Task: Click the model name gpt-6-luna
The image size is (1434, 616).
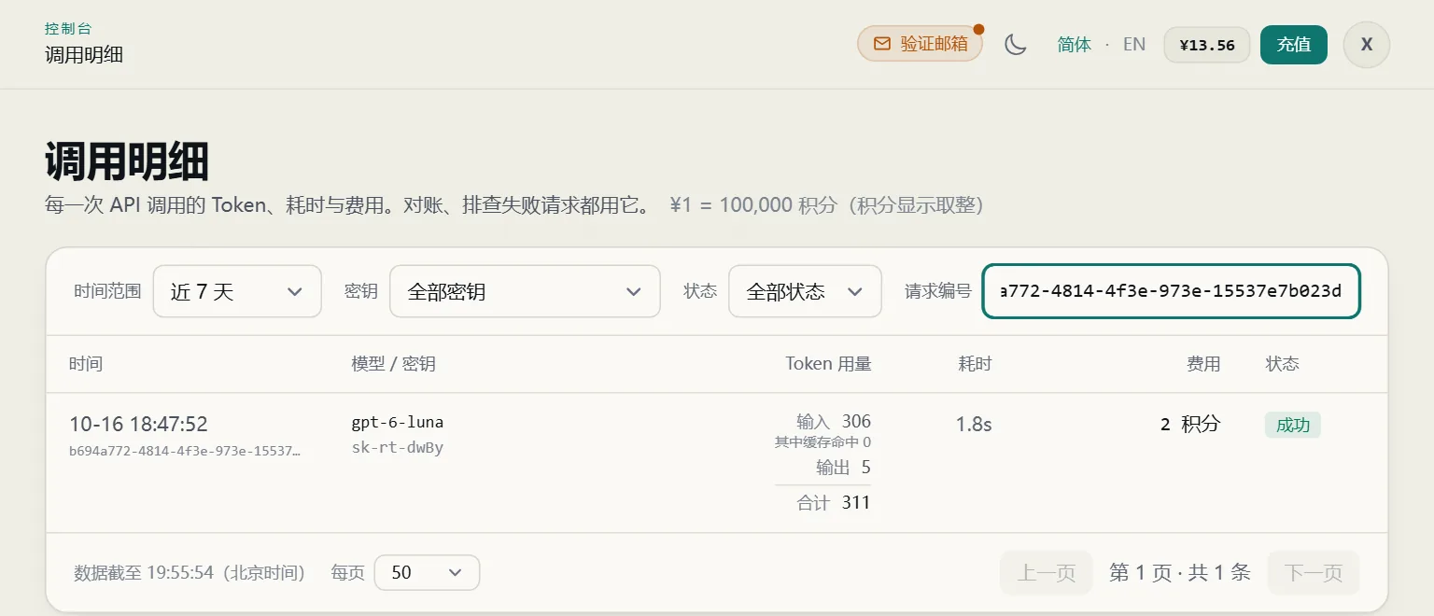Action: (398, 422)
